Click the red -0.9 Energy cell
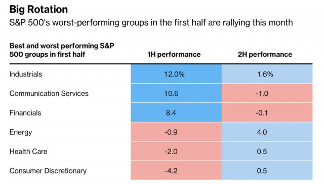The height and width of the screenshot is (184, 324). pyautogui.click(x=176, y=132)
